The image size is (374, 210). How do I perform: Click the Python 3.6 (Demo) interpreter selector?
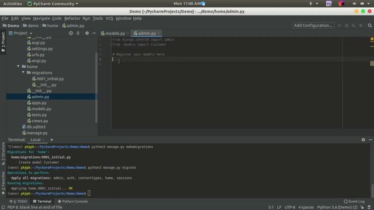point(337,208)
